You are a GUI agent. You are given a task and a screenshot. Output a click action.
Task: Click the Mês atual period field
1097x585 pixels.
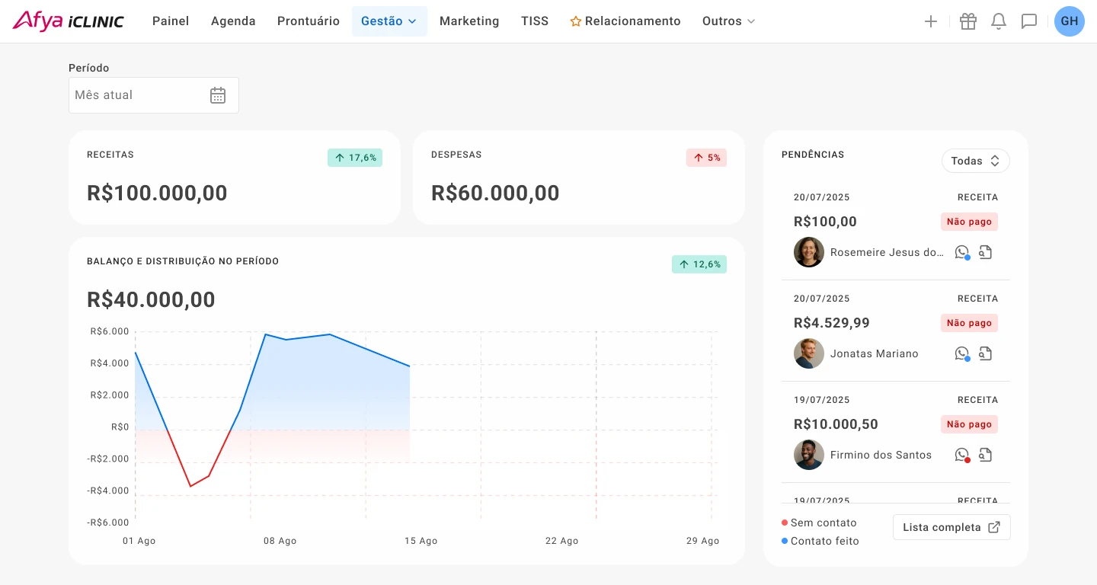[x=154, y=95]
